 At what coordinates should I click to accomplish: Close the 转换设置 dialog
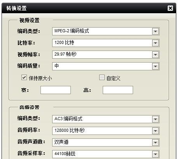tap(170, 8)
